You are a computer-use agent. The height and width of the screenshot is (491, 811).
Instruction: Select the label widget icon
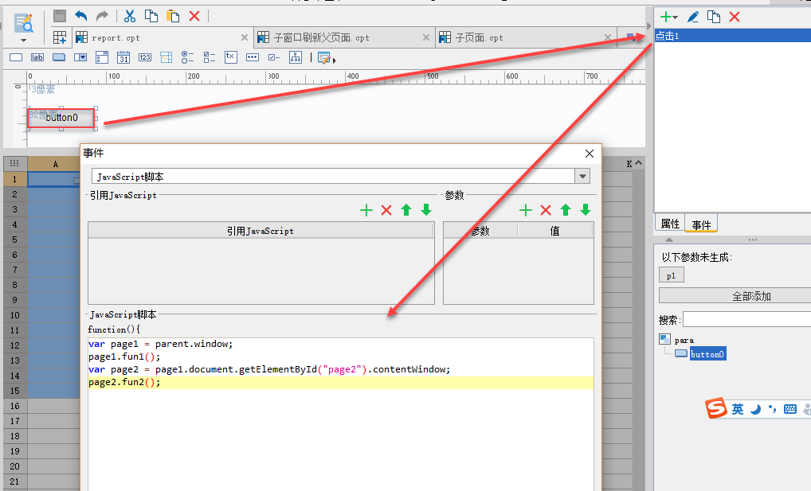coord(37,57)
